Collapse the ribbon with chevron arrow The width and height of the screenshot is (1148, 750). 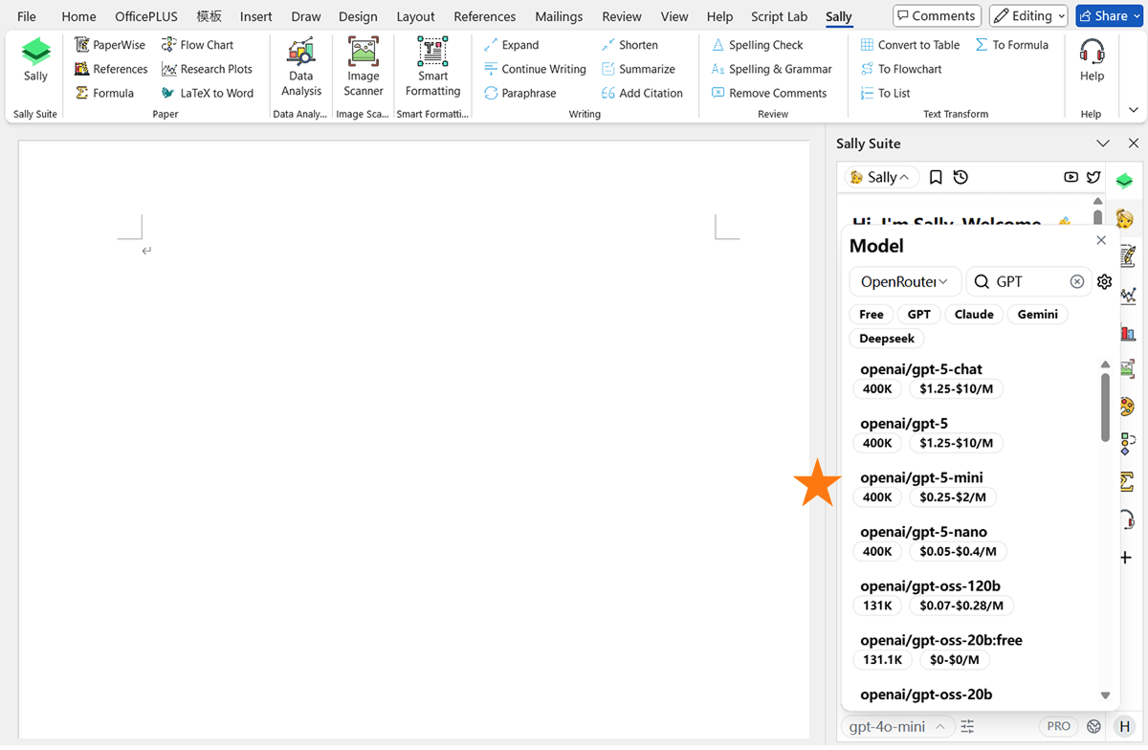pyautogui.click(x=1134, y=110)
